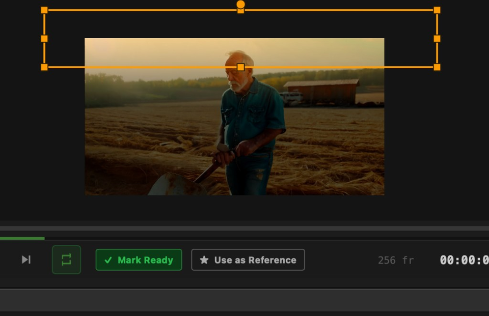Screen dimensions: 489x316
Task: Click bottom-left corner handle of selection box
Action: pos(44,67)
